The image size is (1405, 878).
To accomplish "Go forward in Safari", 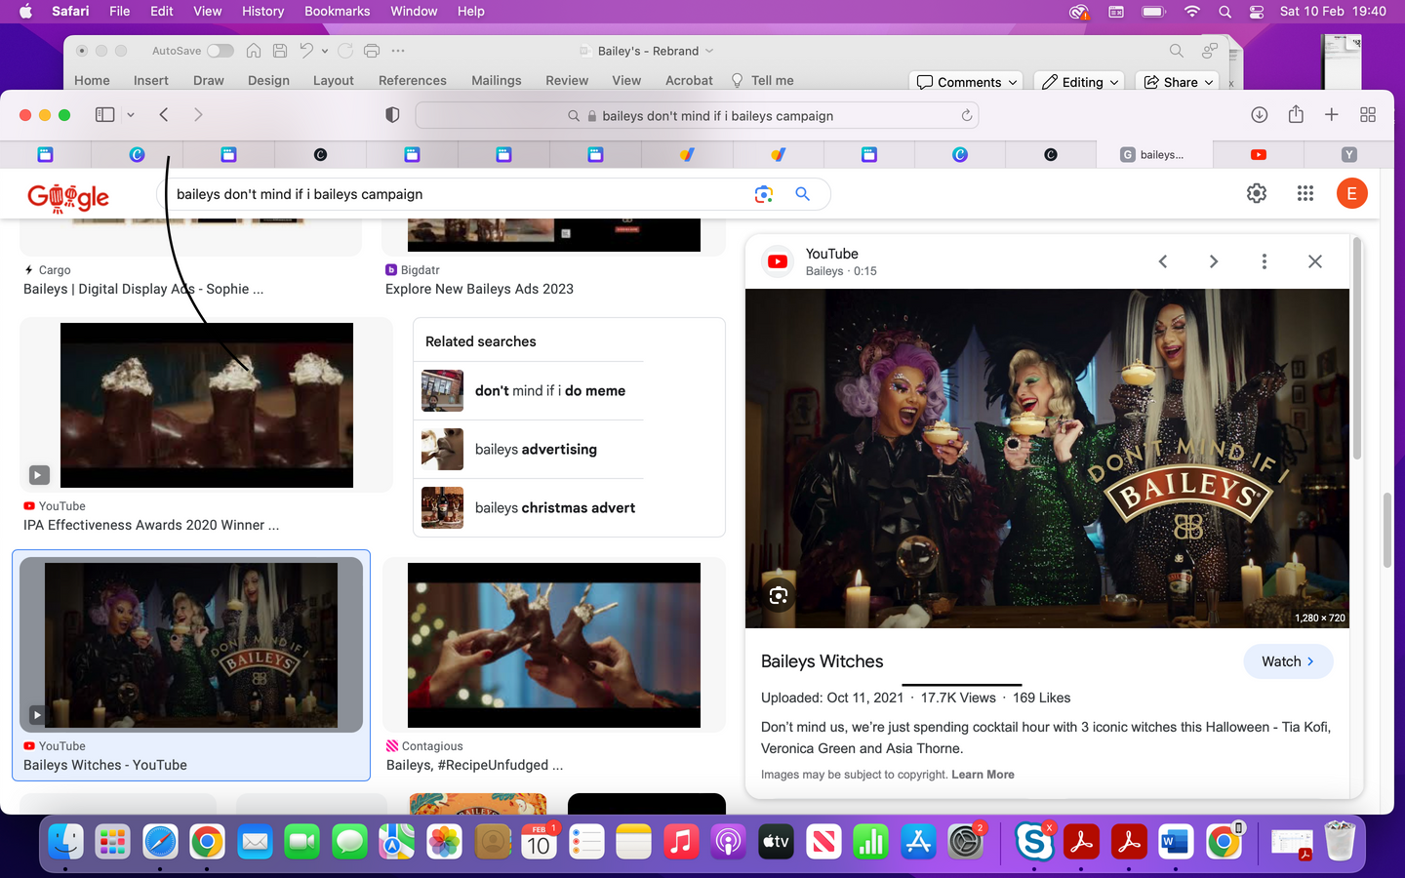I will 198,115.
